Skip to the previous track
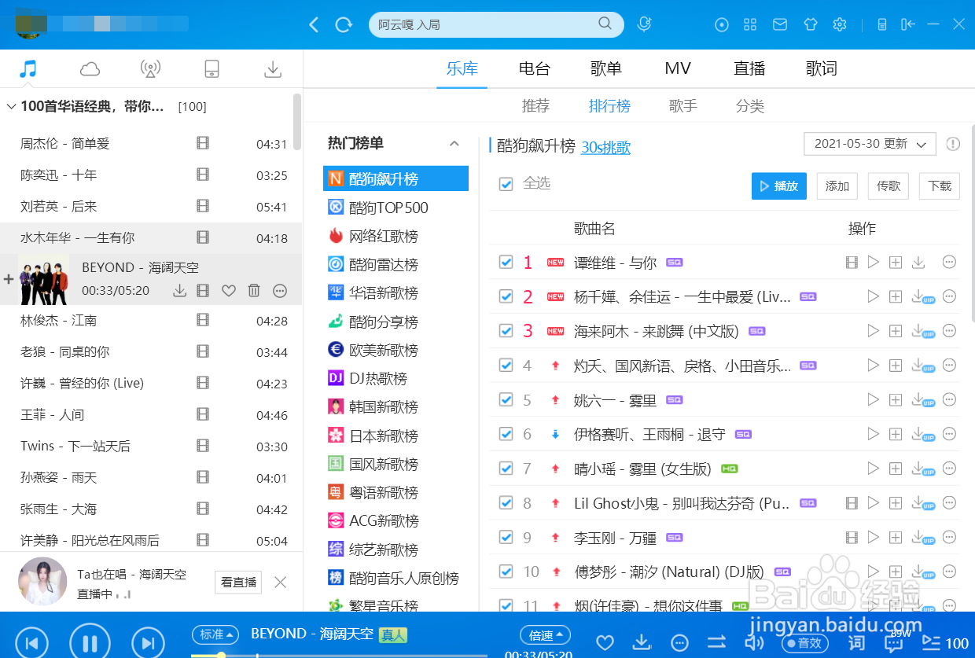 point(31,642)
